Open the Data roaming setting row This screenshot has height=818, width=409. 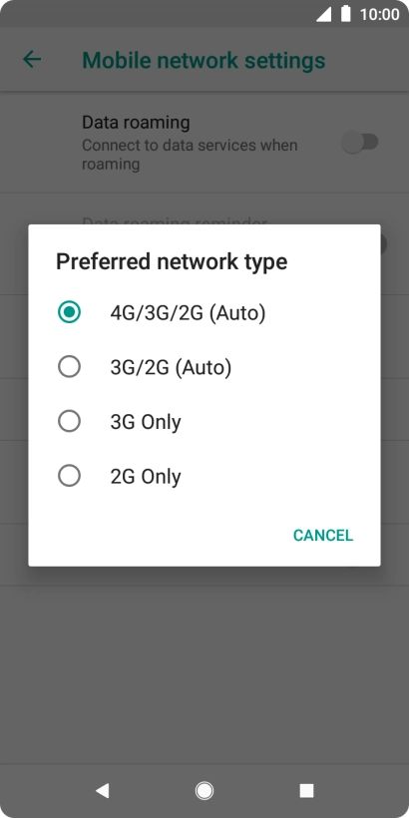pos(204,143)
